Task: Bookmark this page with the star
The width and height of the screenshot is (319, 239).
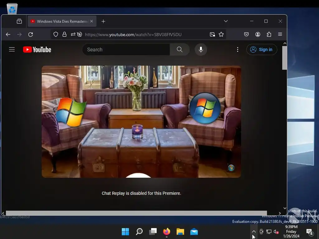Action: (x=221, y=35)
